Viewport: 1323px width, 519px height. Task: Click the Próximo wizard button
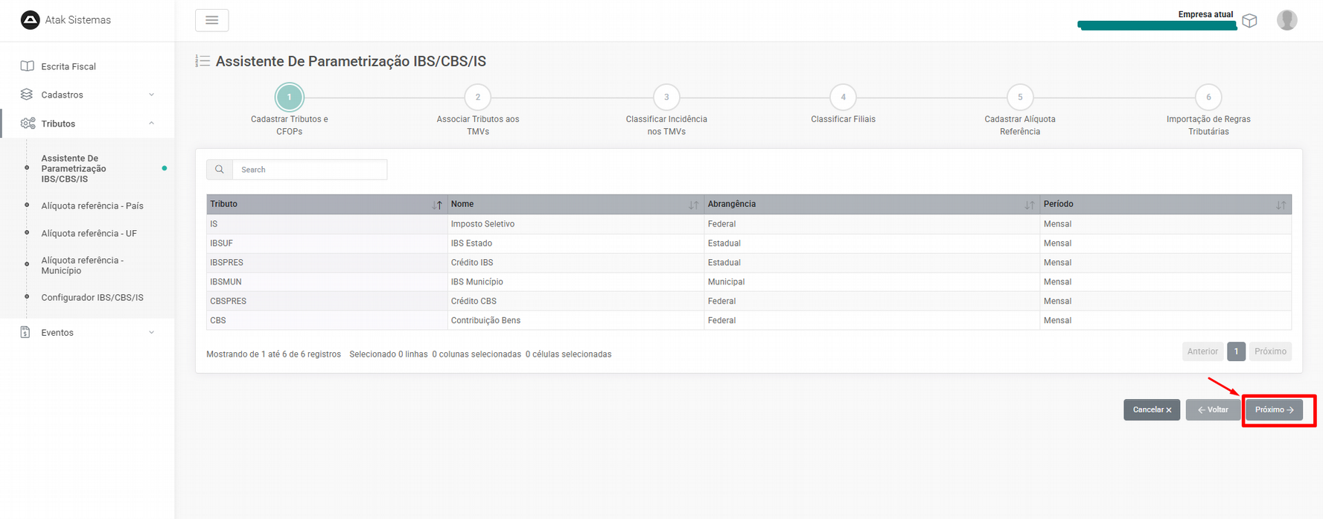click(x=1275, y=410)
